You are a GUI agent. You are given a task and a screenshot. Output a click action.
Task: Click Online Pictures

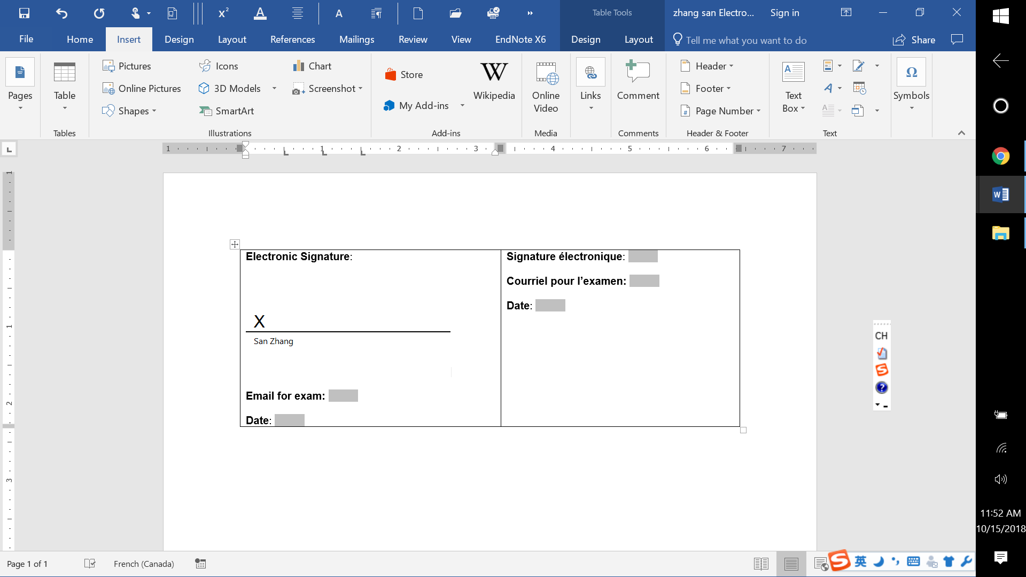[142, 88]
